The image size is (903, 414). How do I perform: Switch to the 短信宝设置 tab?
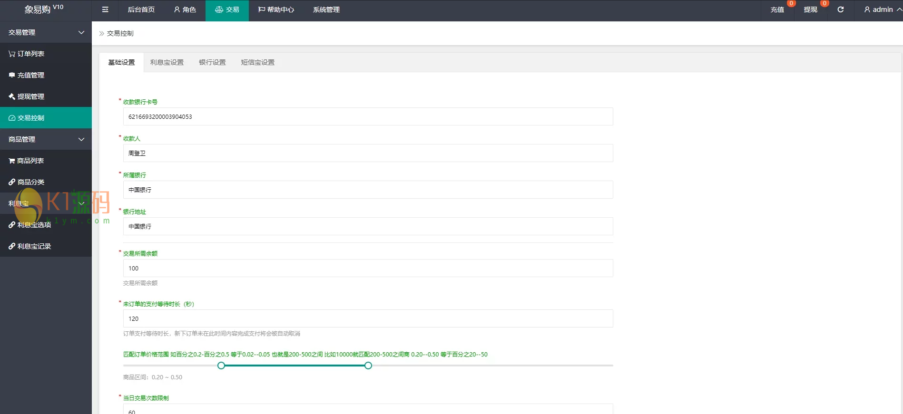(x=258, y=62)
